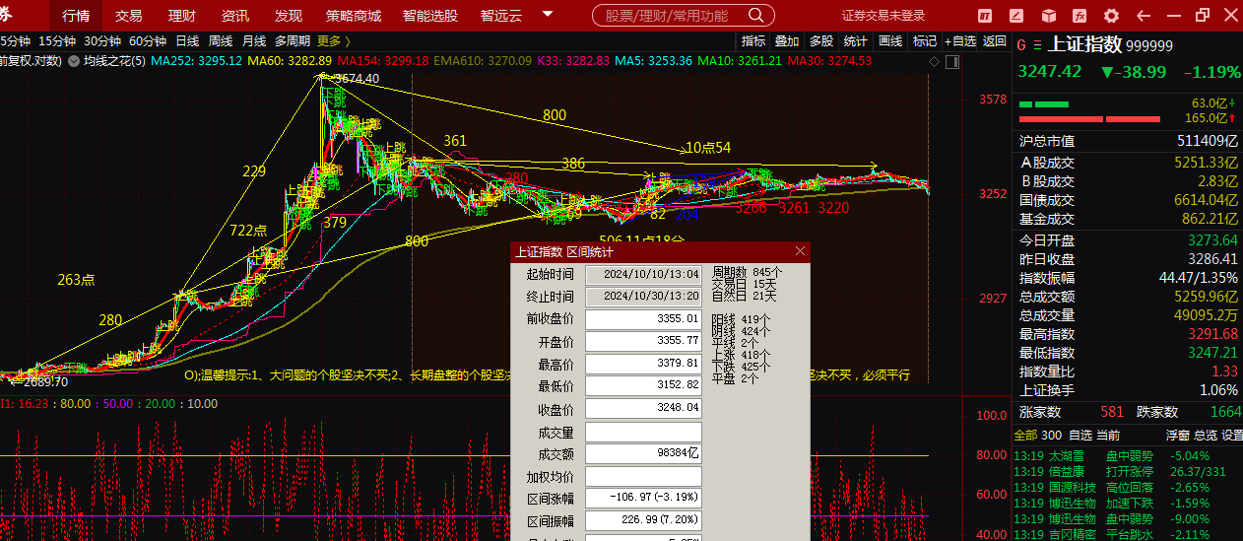Click the green list icon beside 上证指数
Viewport: 1243px width, 541px height.
tap(1037, 45)
